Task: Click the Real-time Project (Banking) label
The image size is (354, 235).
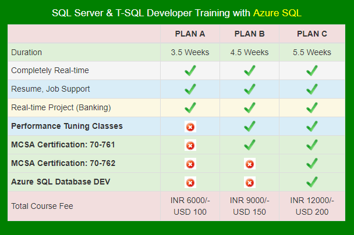Action: click(x=61, y=108)
